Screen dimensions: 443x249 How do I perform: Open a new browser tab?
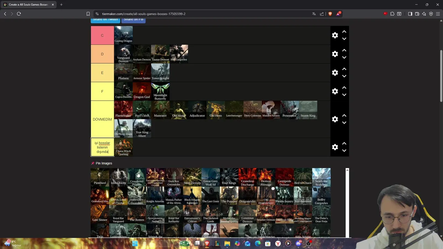pos(61,4)
